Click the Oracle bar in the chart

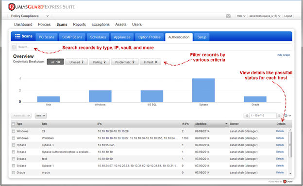pyautogui.click(x=255, y=99)
